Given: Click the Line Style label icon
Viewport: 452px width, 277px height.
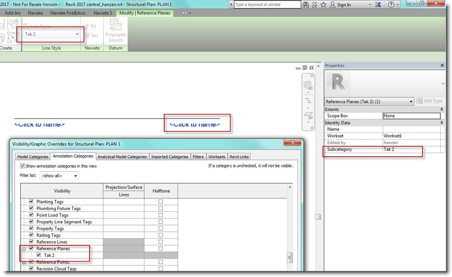Looking at the screenshot, I should click(26, 26).
